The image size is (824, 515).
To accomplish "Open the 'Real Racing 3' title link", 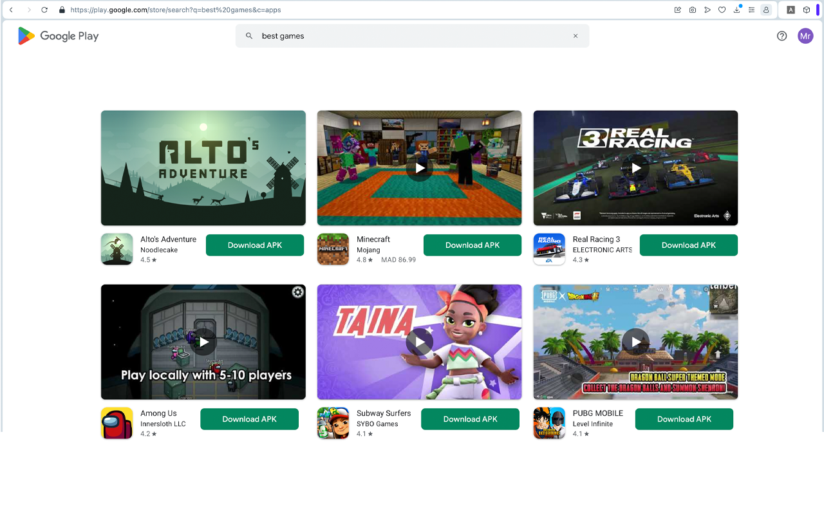I will pos(597,239).
